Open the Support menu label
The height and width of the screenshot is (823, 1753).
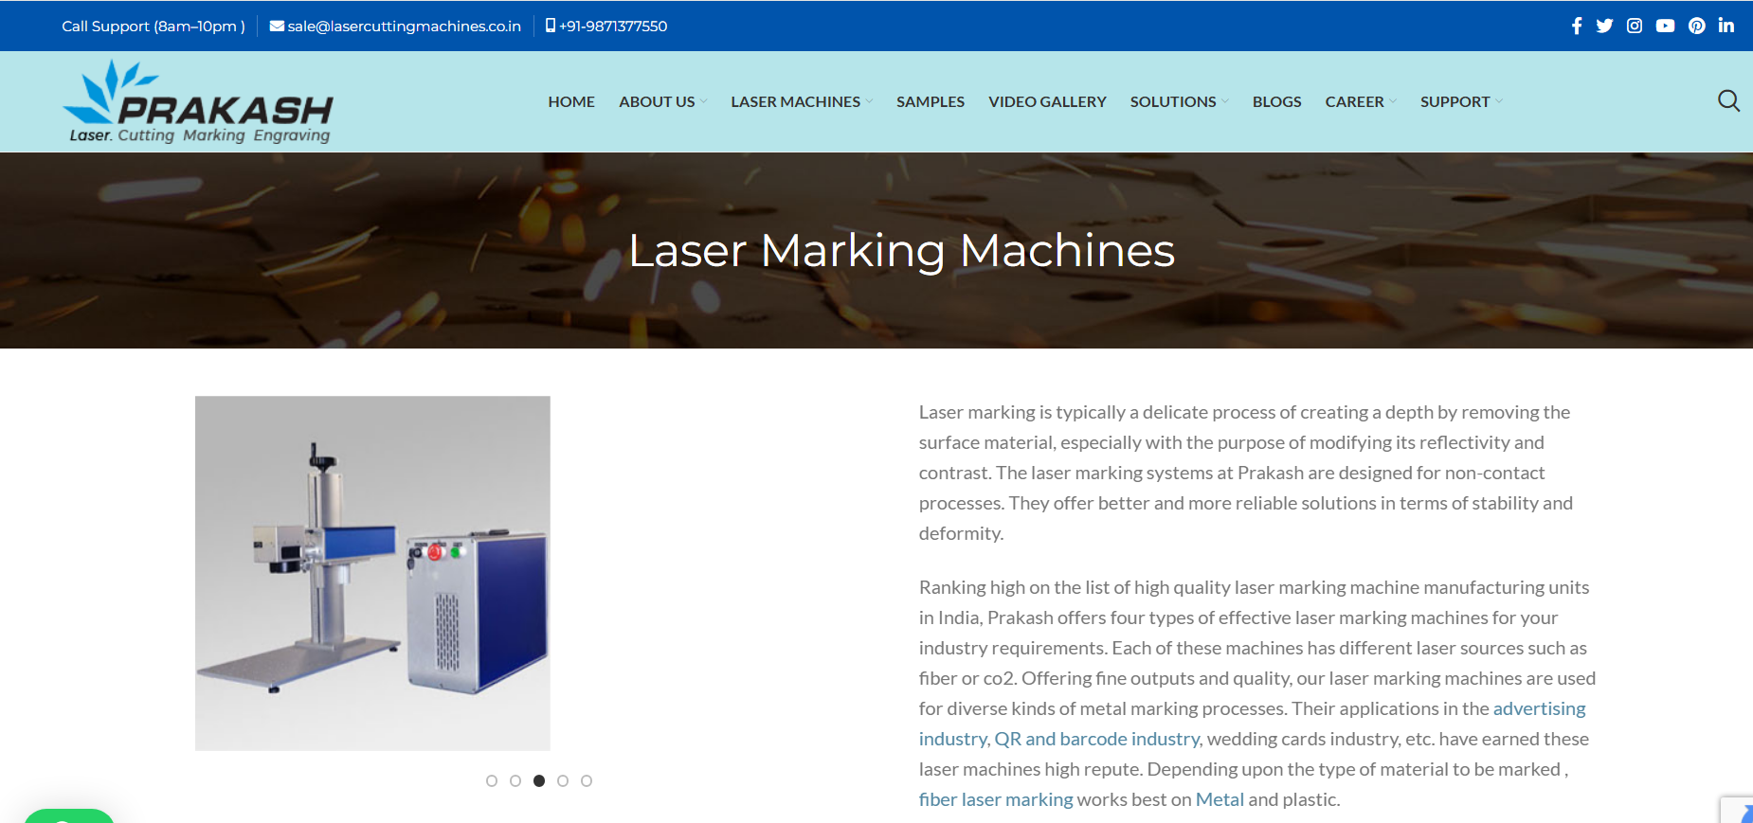(1455, 101)
